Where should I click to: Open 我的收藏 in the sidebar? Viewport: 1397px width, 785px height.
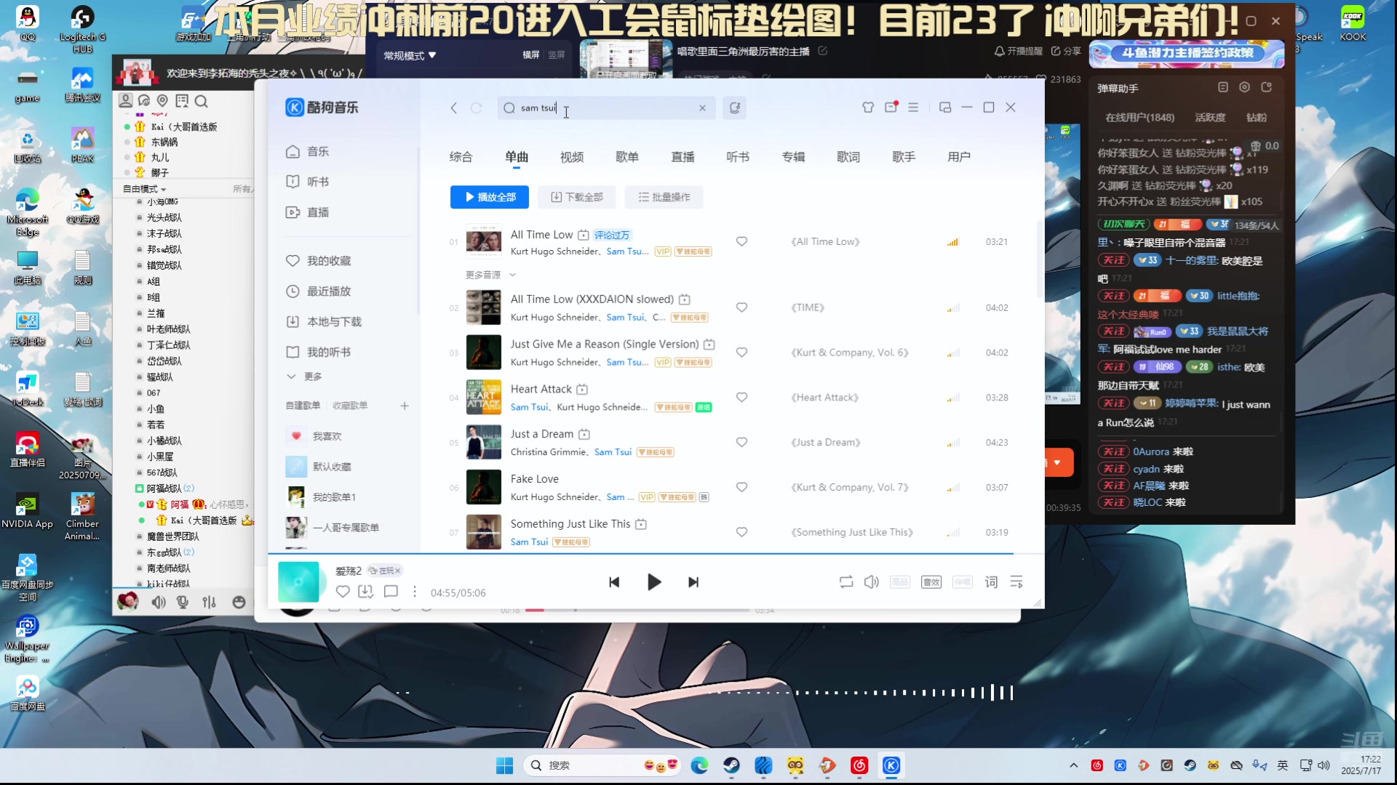pos(318,261)
